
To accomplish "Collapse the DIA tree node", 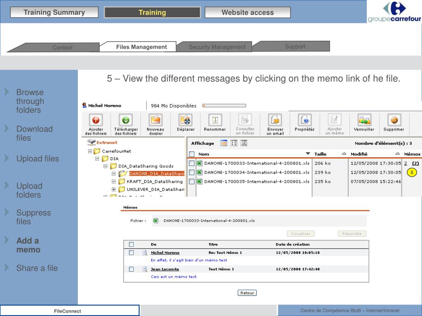I will click(x=97, y=158).
